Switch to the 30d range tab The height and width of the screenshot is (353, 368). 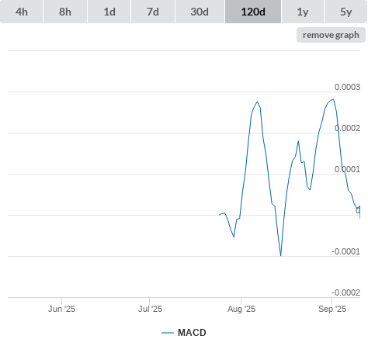200,12
